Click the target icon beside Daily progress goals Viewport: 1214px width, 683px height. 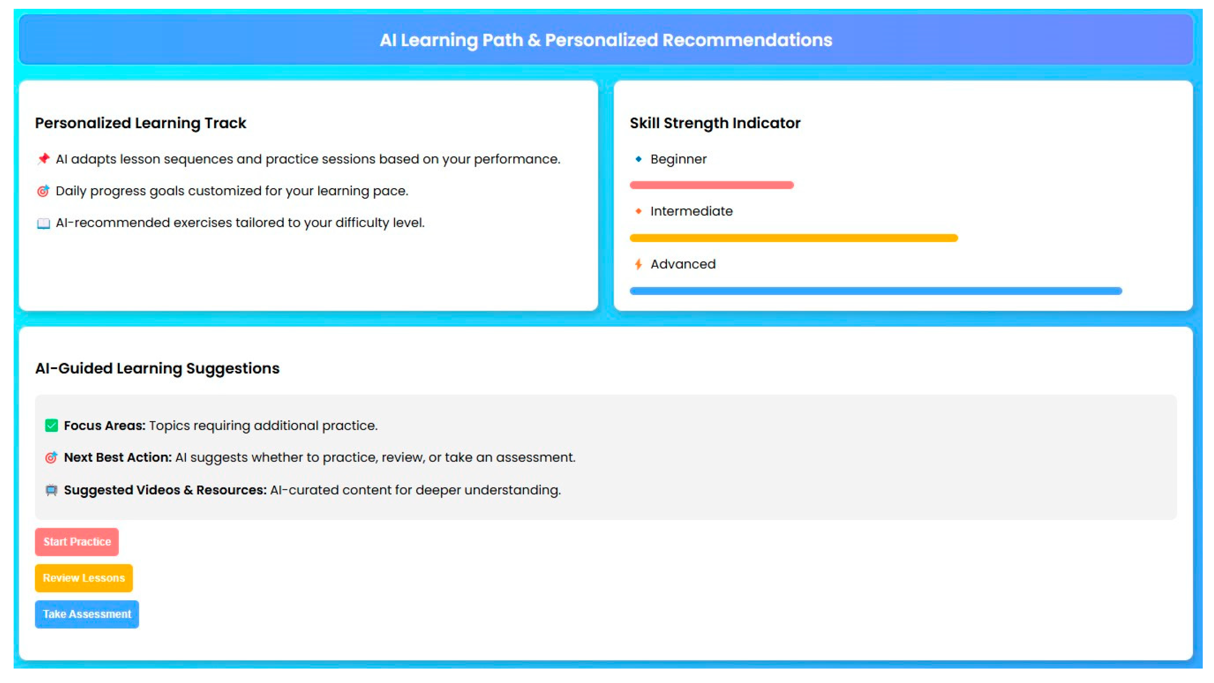pyautogui.click(x=43, y=191)
